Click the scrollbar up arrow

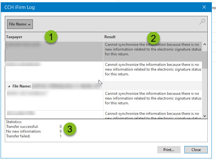[x=205, y=45]
